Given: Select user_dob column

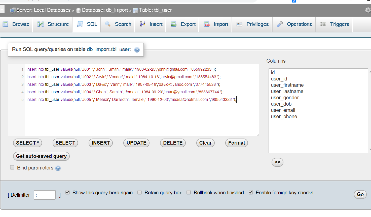Looking at the screenshot, I should pos(281,104).
